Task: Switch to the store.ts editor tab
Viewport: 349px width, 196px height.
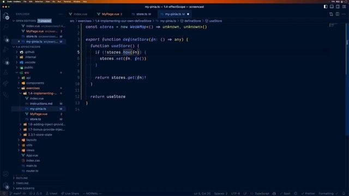Action: pos(142,14)
